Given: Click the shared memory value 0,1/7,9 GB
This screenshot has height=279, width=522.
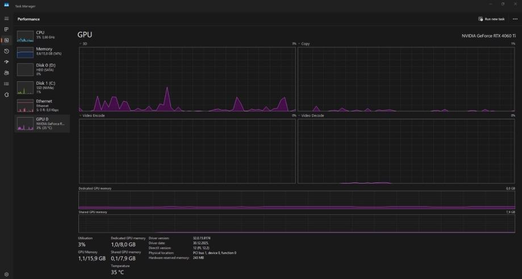Looking at the screenshot, I should pyautogui.click(x=123, y=259).
